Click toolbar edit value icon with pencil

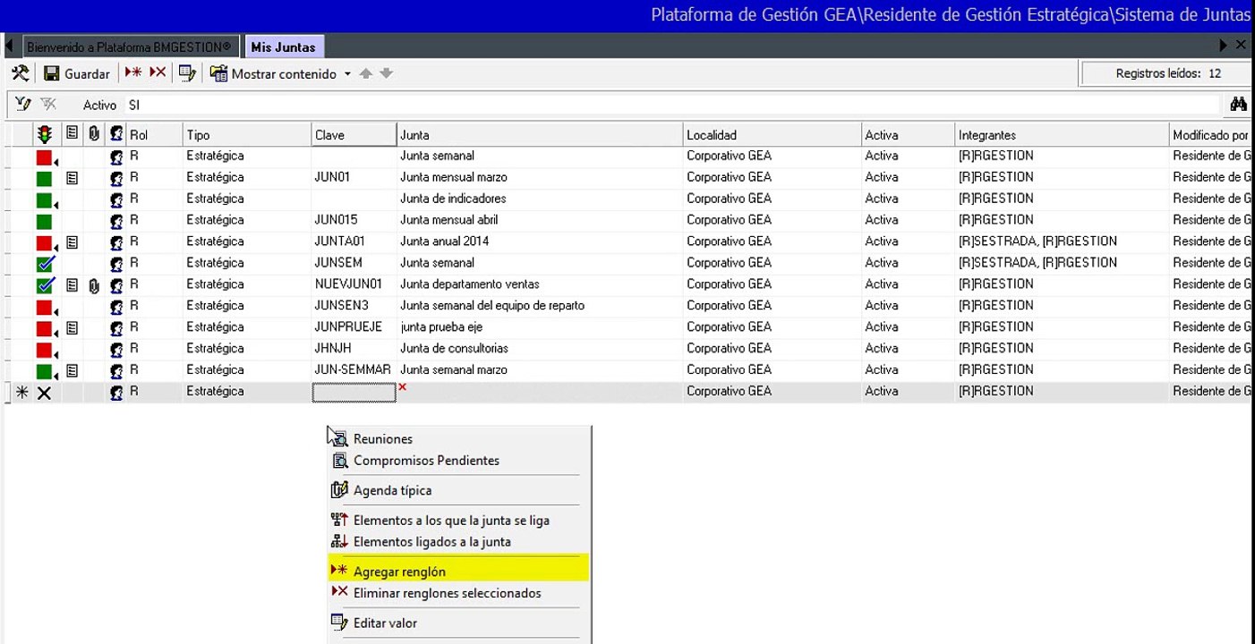tap(187, 73)
